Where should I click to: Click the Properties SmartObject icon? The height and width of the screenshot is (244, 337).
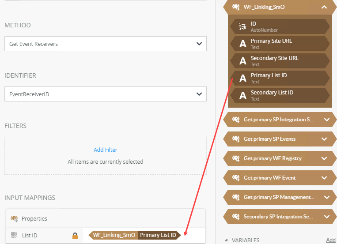[14, 219]
